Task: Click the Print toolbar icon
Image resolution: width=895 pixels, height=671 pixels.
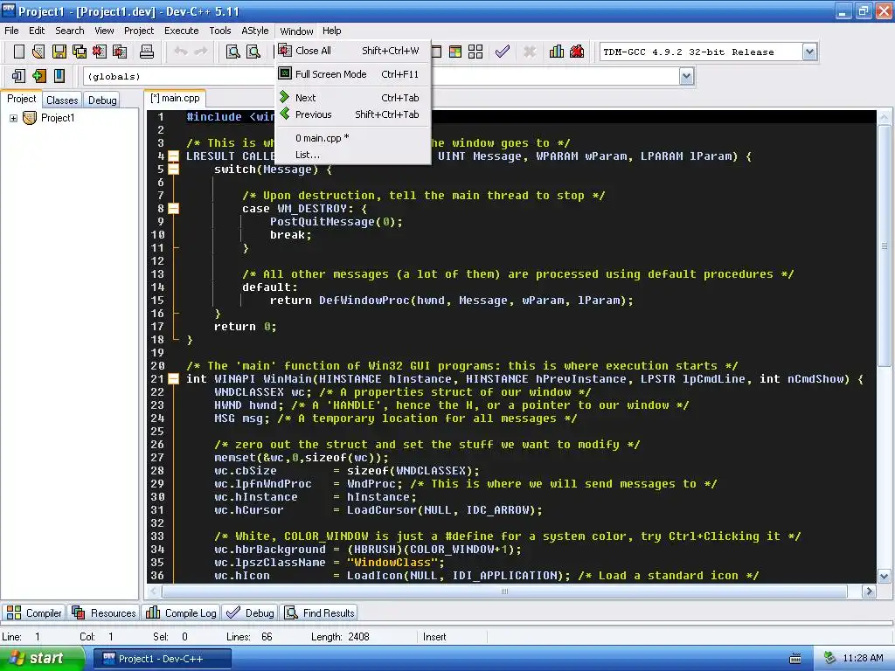Action: click(147, 52)
